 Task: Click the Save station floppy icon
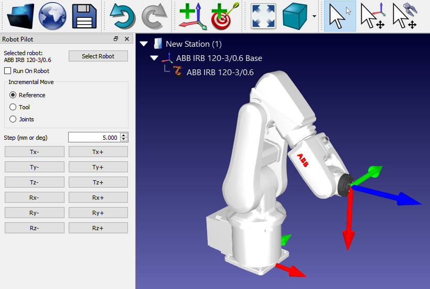(84, 16)
